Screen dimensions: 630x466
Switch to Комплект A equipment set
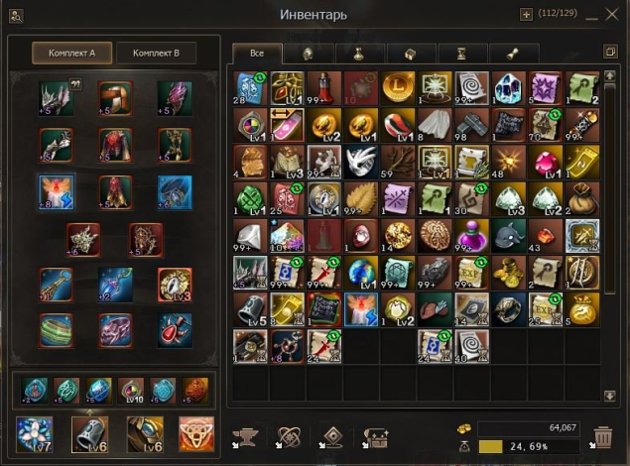coord(71,53)
